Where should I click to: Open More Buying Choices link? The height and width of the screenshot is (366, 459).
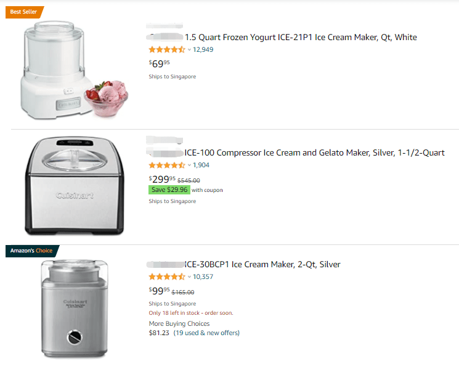pyautogui.click(x=179, y=323)
